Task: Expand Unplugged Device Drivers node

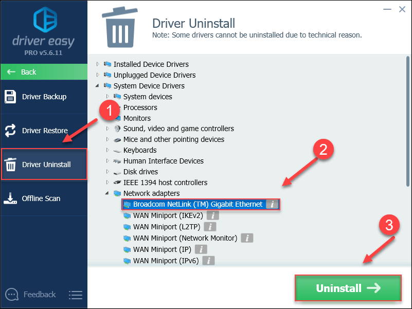Action: (98, 75)
